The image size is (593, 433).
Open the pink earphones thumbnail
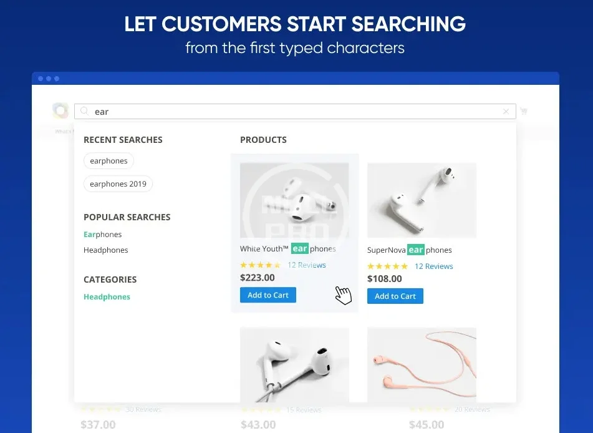pos(422,364)
